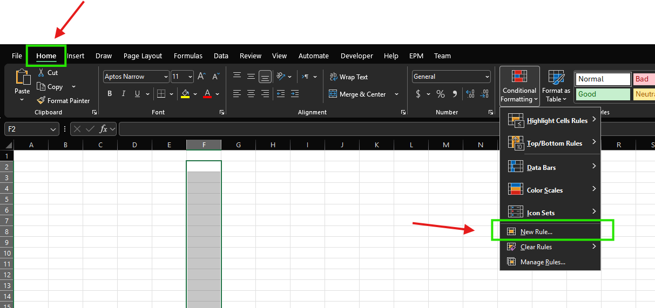Apply yellow fill color bucket

pos(185,94)
